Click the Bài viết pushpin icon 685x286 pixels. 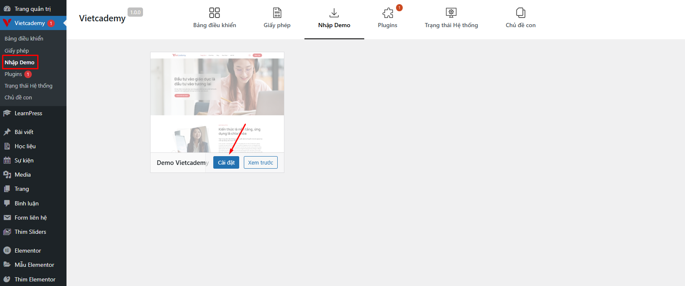(7, 132)
